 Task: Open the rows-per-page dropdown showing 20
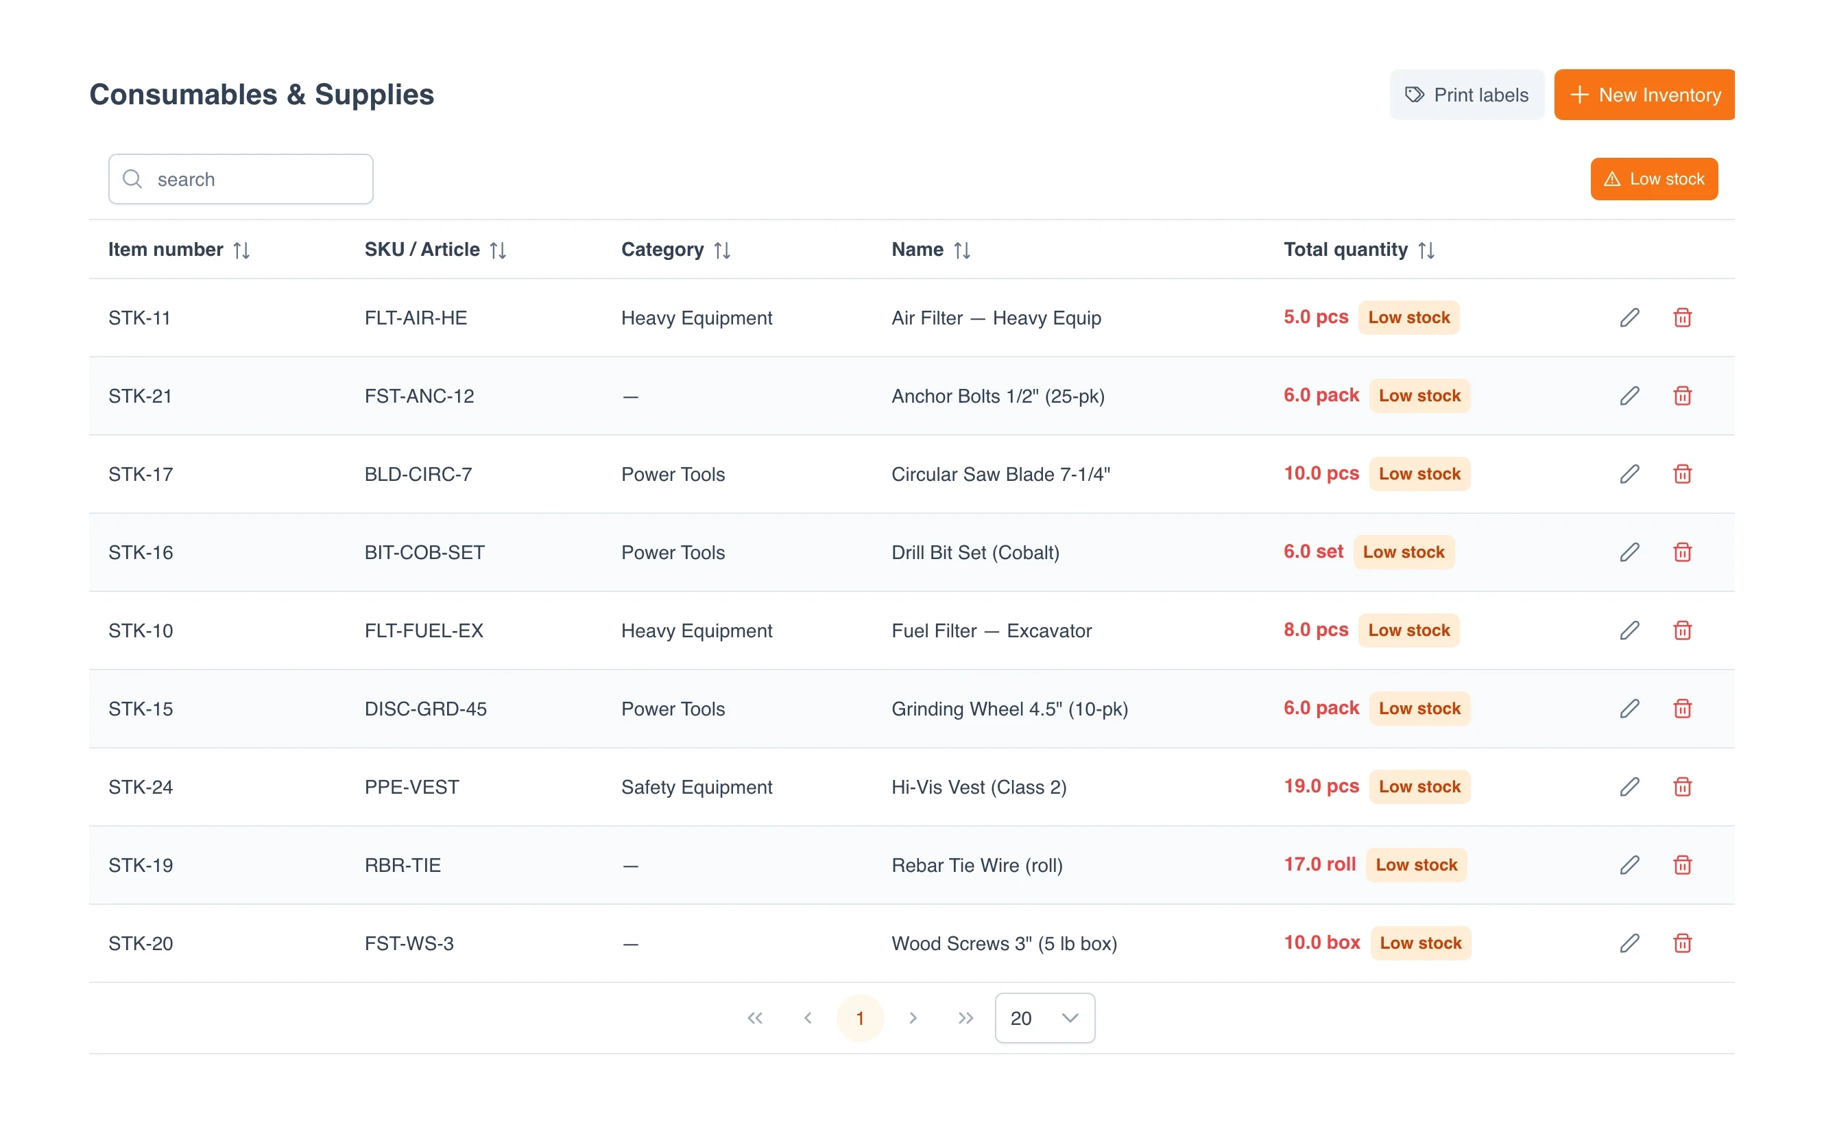(x=1044, y=1017)
